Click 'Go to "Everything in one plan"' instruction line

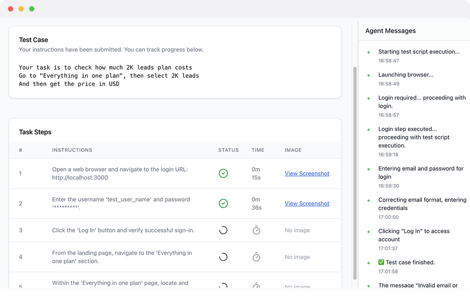pyautogui.click(x=109, y=76)
